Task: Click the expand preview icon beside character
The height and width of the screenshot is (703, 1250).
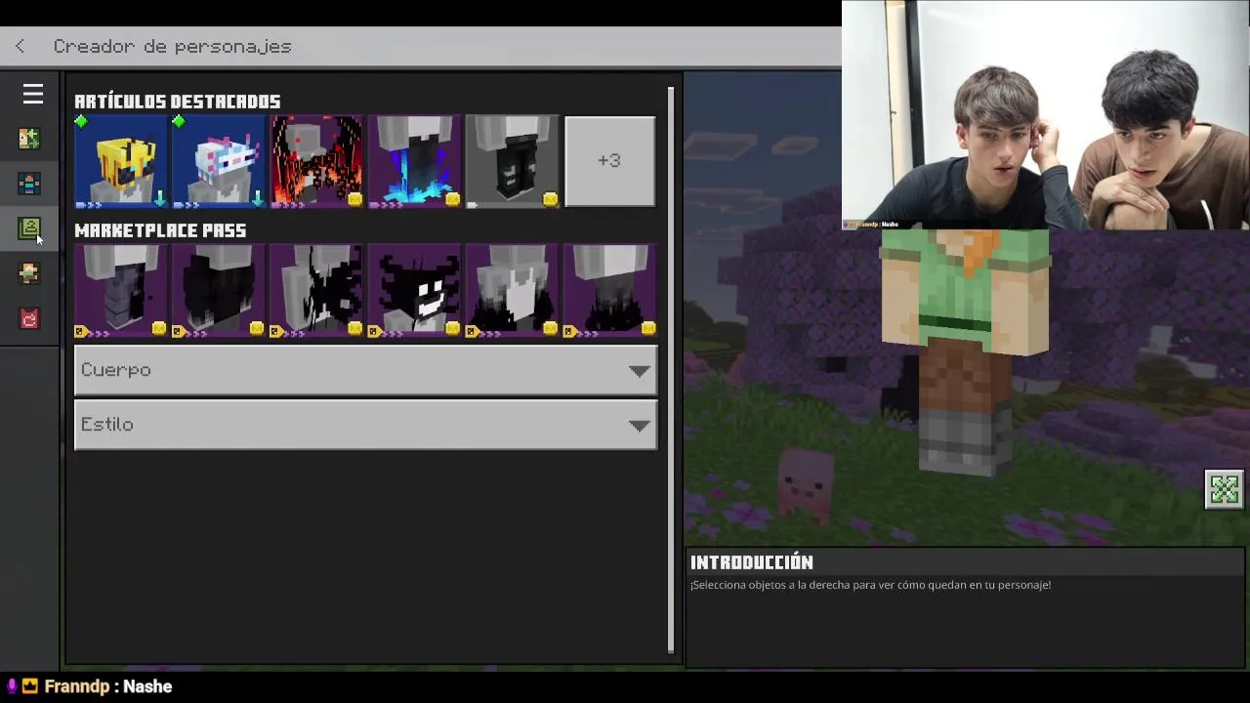Action: coord(1225,489)
